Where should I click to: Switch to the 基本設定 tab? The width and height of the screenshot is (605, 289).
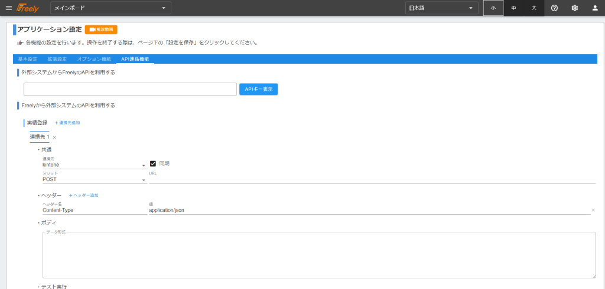(x=27, y=59)
